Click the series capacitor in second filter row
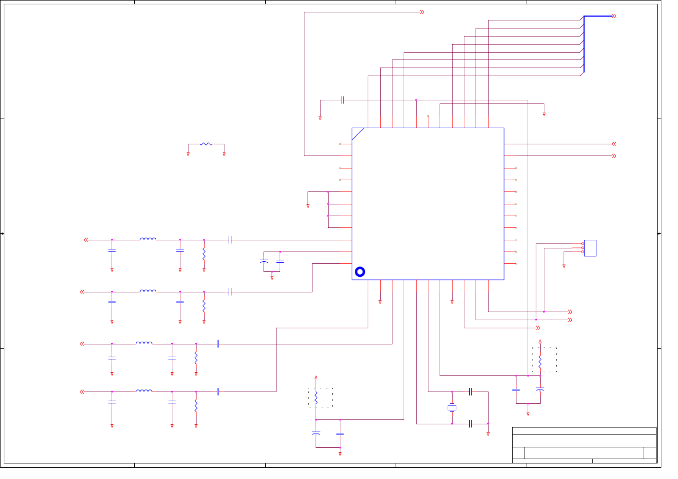This screenshot has height=479, width=678. [230, 292]
